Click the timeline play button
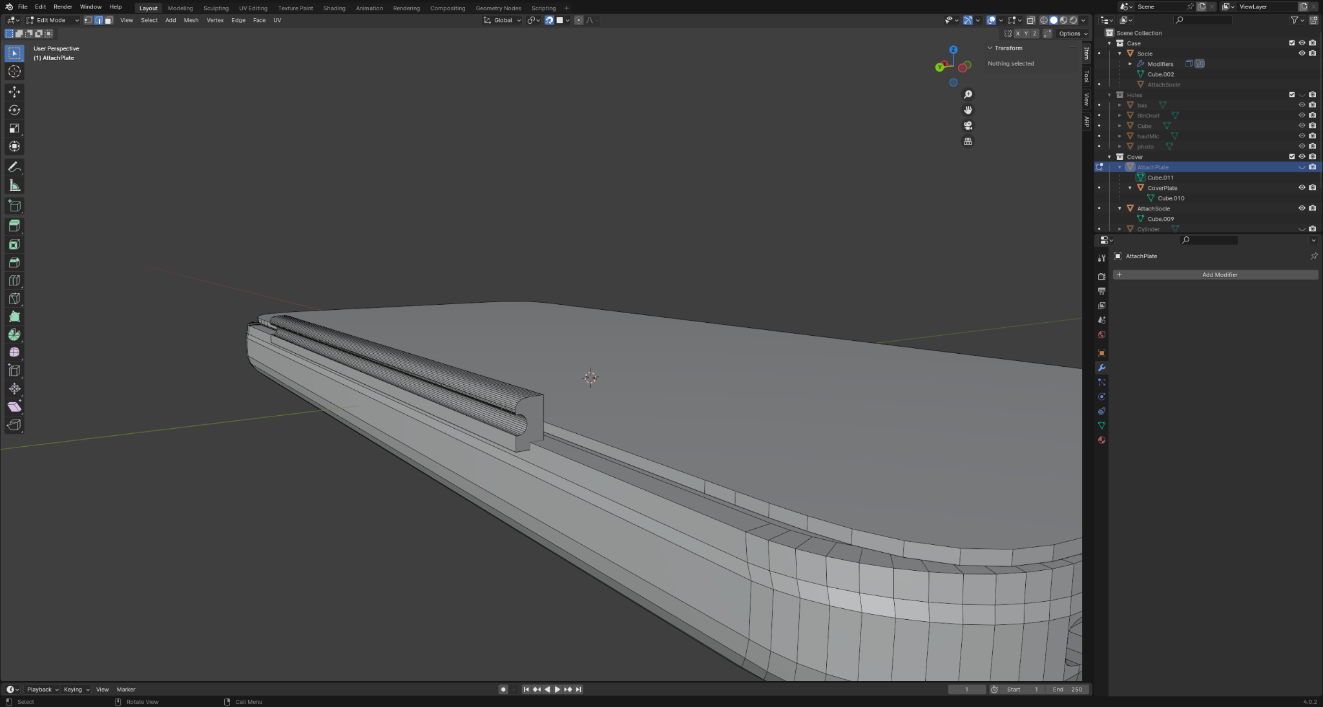Screen dimensions: 1323x707 click(x=557, y=690)
